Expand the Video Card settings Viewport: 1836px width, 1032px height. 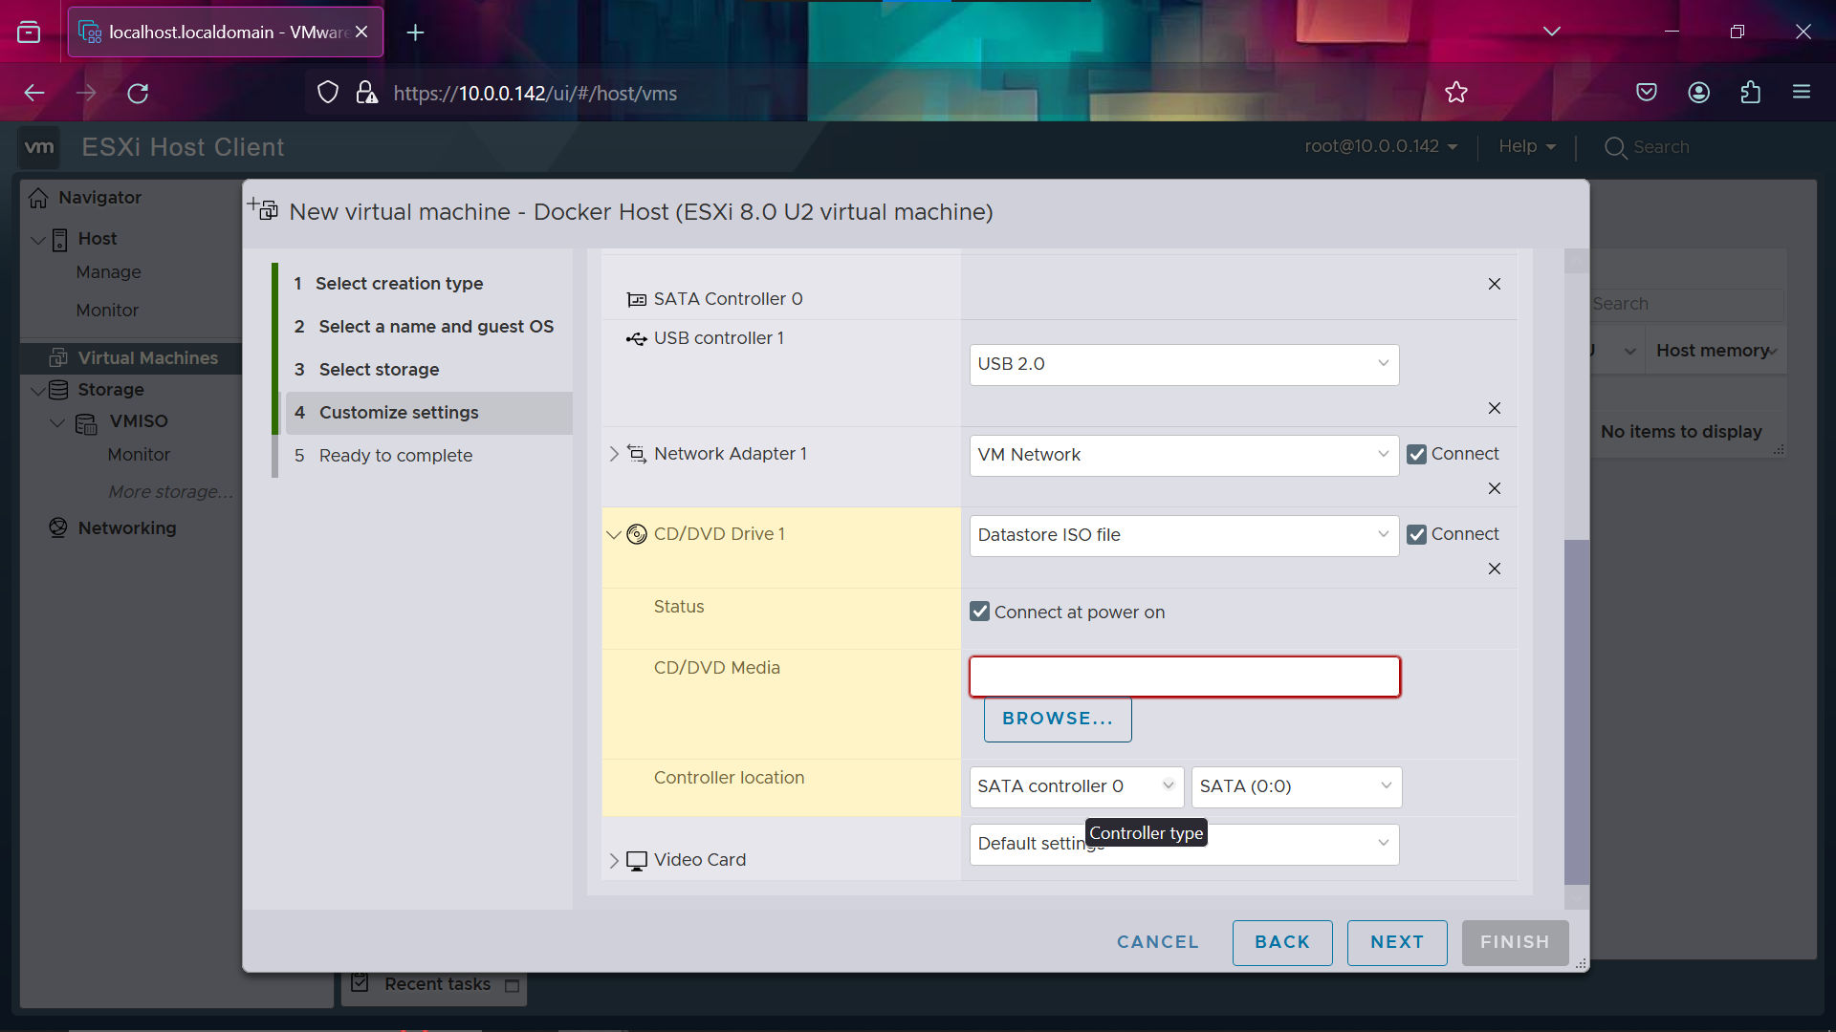614,858
